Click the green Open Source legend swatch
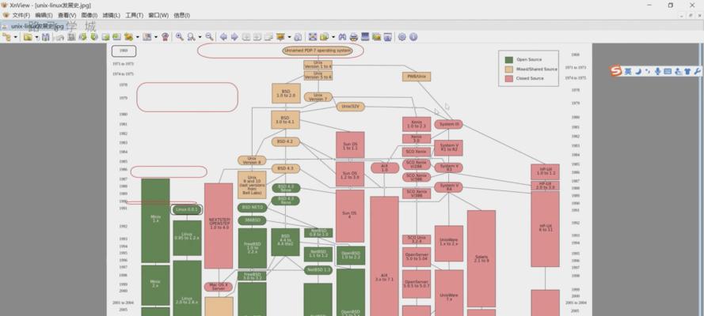Image resolution: width=704 pixels, height=316 pixels. 508,59
